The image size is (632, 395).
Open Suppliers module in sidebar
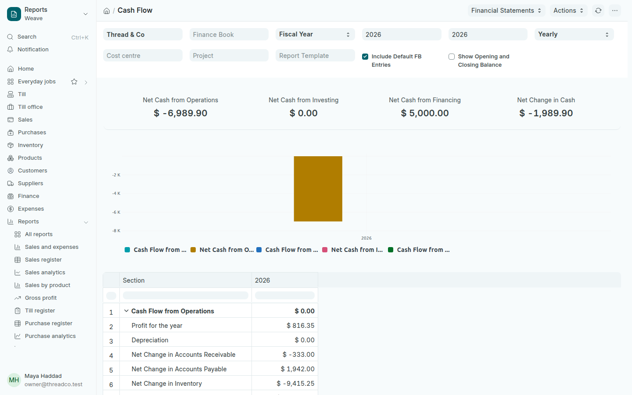point(48,183)
